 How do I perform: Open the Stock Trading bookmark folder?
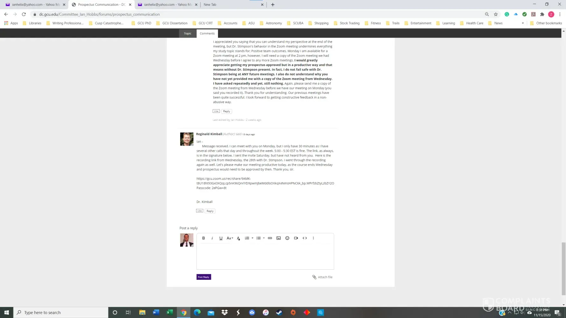[x=347, y=23]
